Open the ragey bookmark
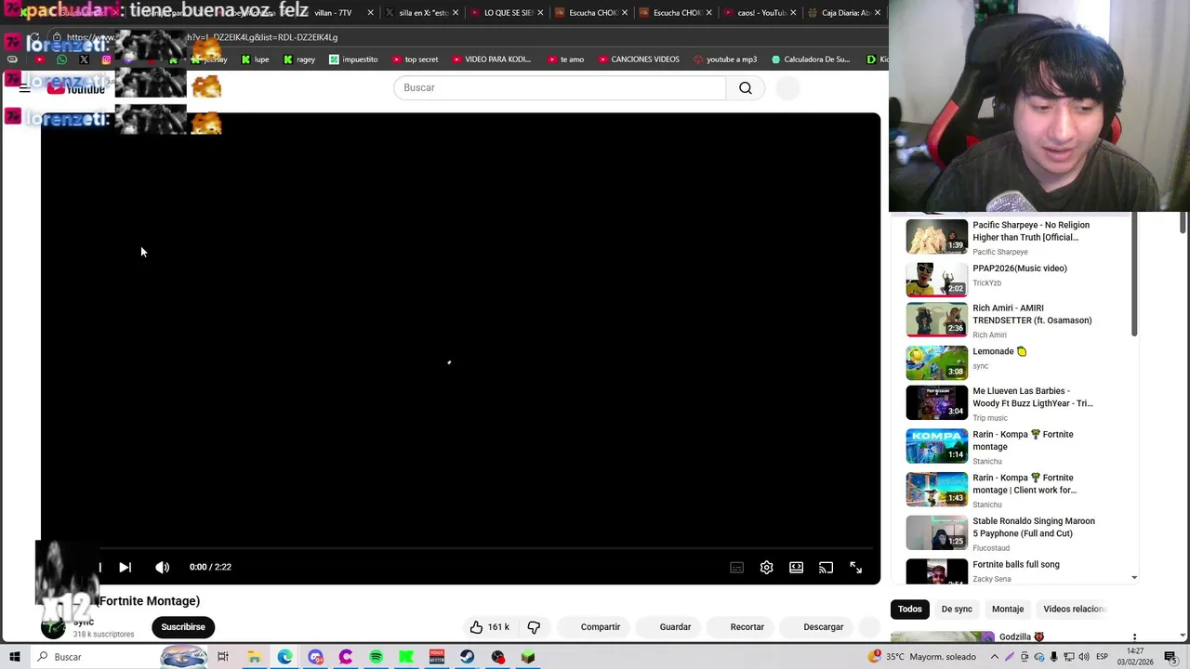Screen dimensions: 1190x669 point(299,59)
